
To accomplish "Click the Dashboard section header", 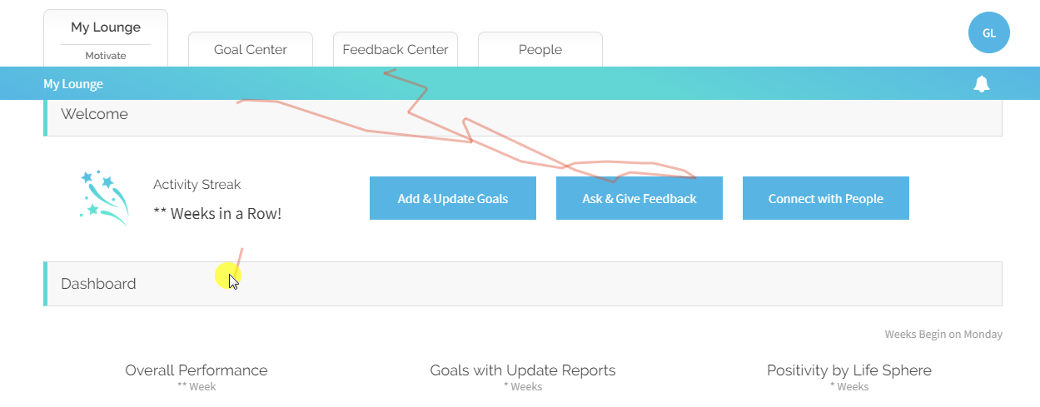I will pos(523,284).
